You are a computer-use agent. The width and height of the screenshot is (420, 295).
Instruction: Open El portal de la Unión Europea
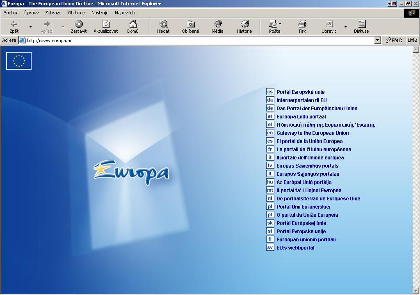[x=309, y=141]
